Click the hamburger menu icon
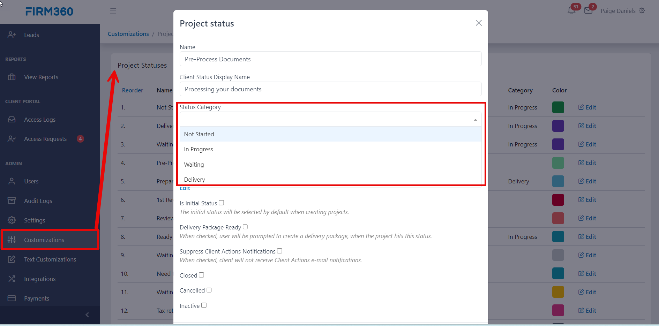This screenshot has height=326, width=659. pos(113,11)
